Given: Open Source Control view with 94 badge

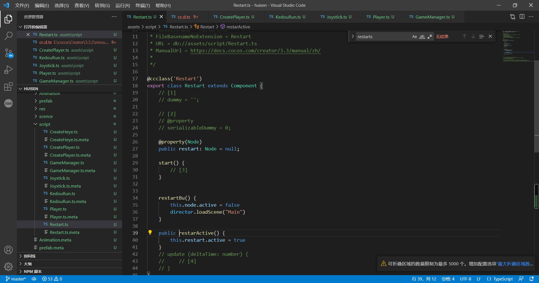Looking at the screenshot, I should [x=8, y=53].
